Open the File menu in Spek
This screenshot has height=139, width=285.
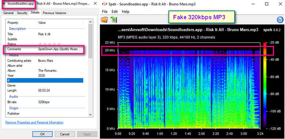105,12
